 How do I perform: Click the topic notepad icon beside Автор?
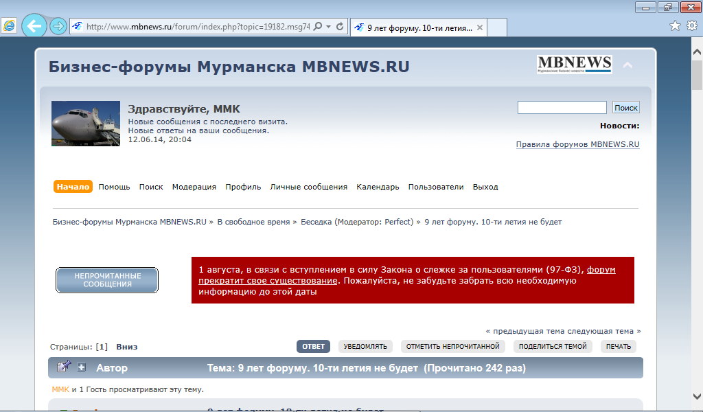point(64,367)
